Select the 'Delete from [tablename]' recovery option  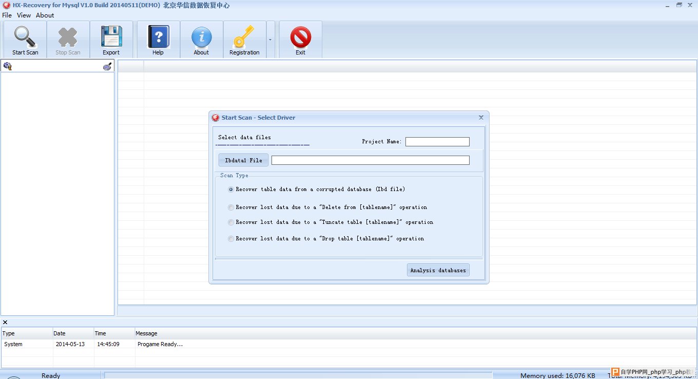pos(327,207)
